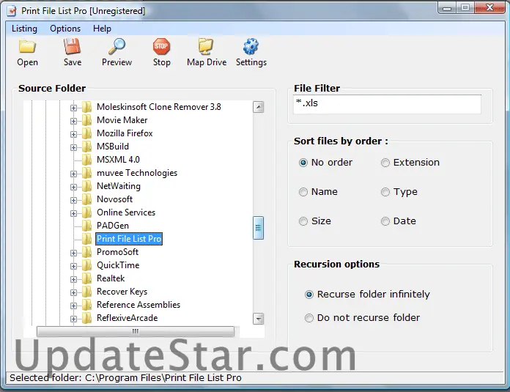Click the vertical scrollbar thumb

point(258,228)
